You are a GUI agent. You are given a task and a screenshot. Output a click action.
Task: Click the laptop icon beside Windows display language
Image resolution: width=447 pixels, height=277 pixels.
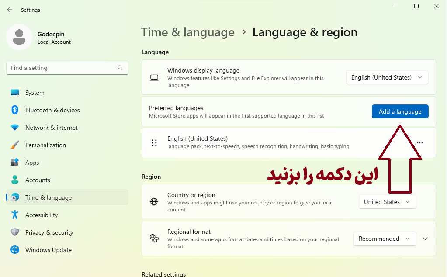click(x=154, y=77)
